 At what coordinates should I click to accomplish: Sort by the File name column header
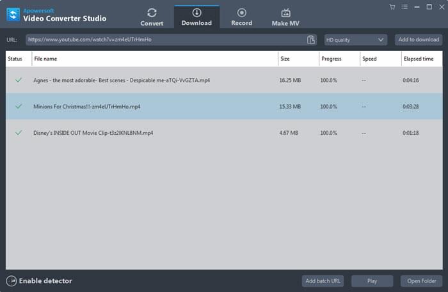pyautogui.click(x=154, y=59)
